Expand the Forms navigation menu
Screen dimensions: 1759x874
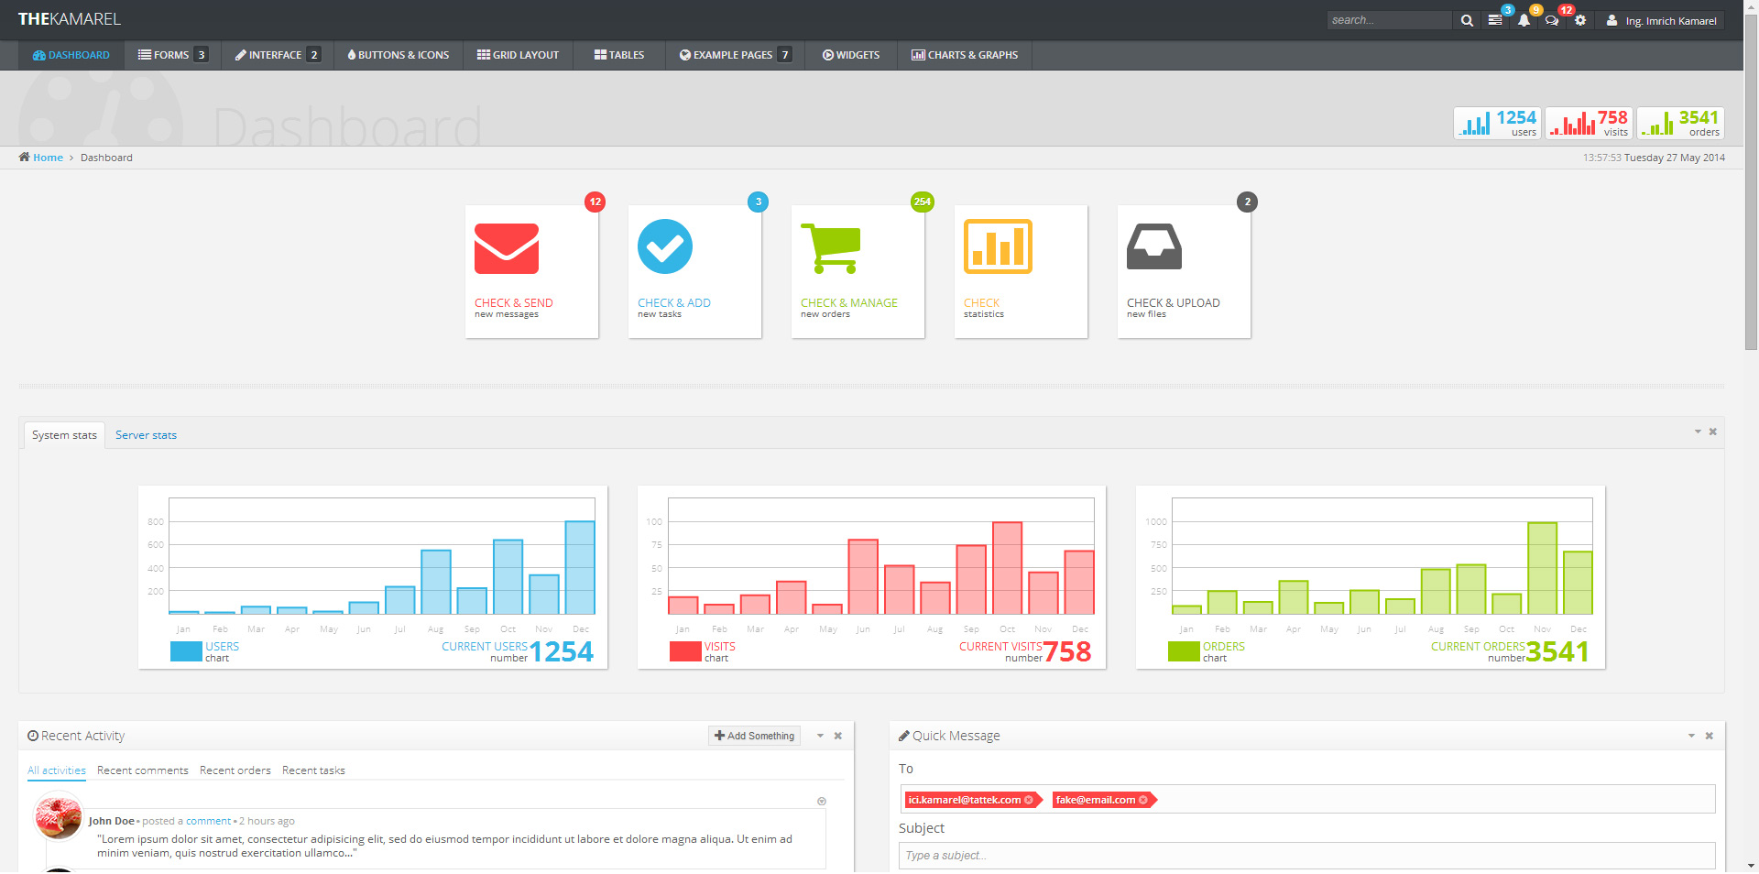coord(172,55)
